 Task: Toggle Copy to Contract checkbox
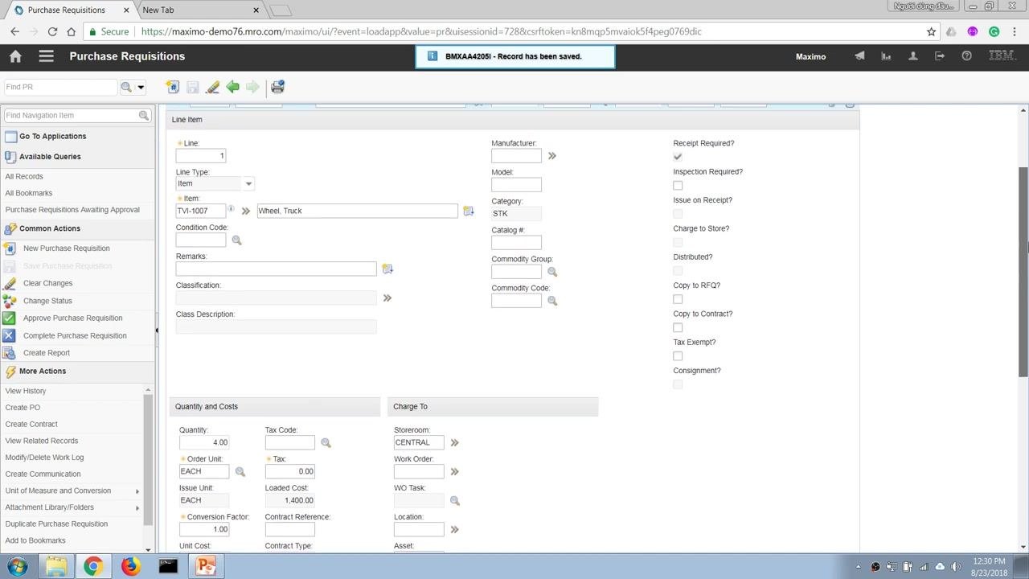[x=678, y=327]
